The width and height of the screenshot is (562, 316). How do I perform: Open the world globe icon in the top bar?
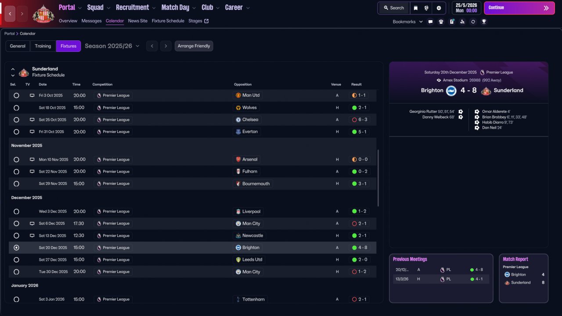426,8
